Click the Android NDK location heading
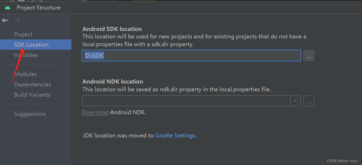The image size is (362, 165). click(113, 81)
